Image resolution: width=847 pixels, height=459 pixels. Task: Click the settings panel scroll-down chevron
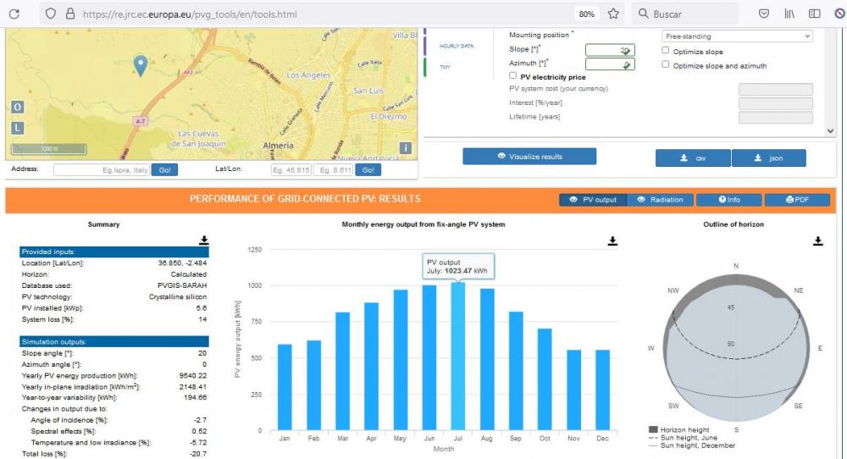click(830, 130)
